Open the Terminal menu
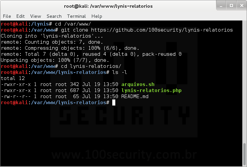247x167 pixels. pyautogui.click(x=76, y=16)
